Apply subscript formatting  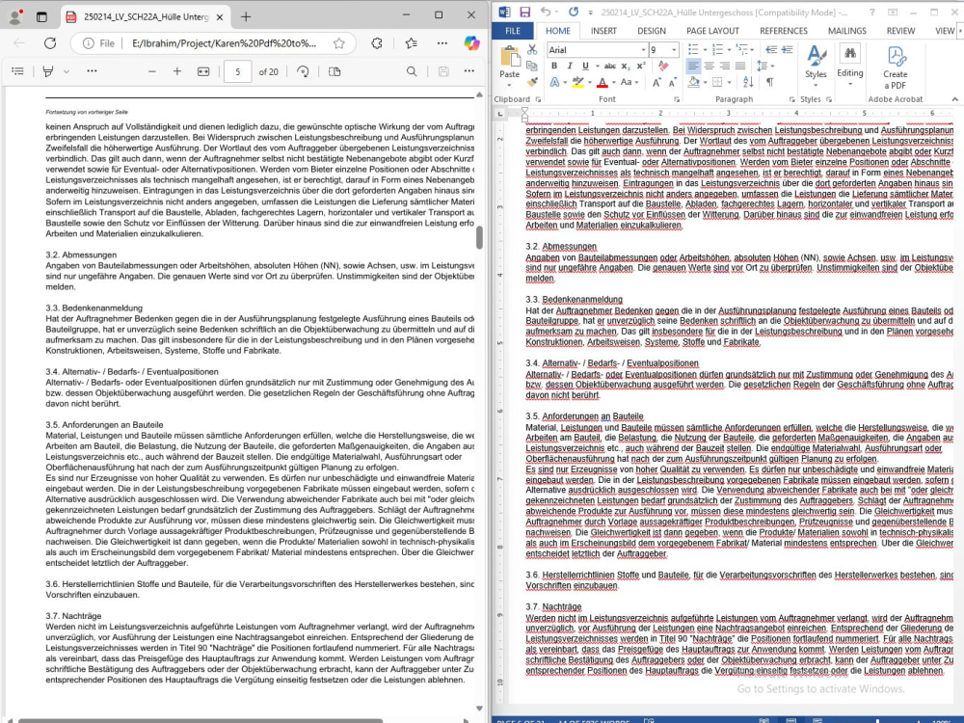626,66
